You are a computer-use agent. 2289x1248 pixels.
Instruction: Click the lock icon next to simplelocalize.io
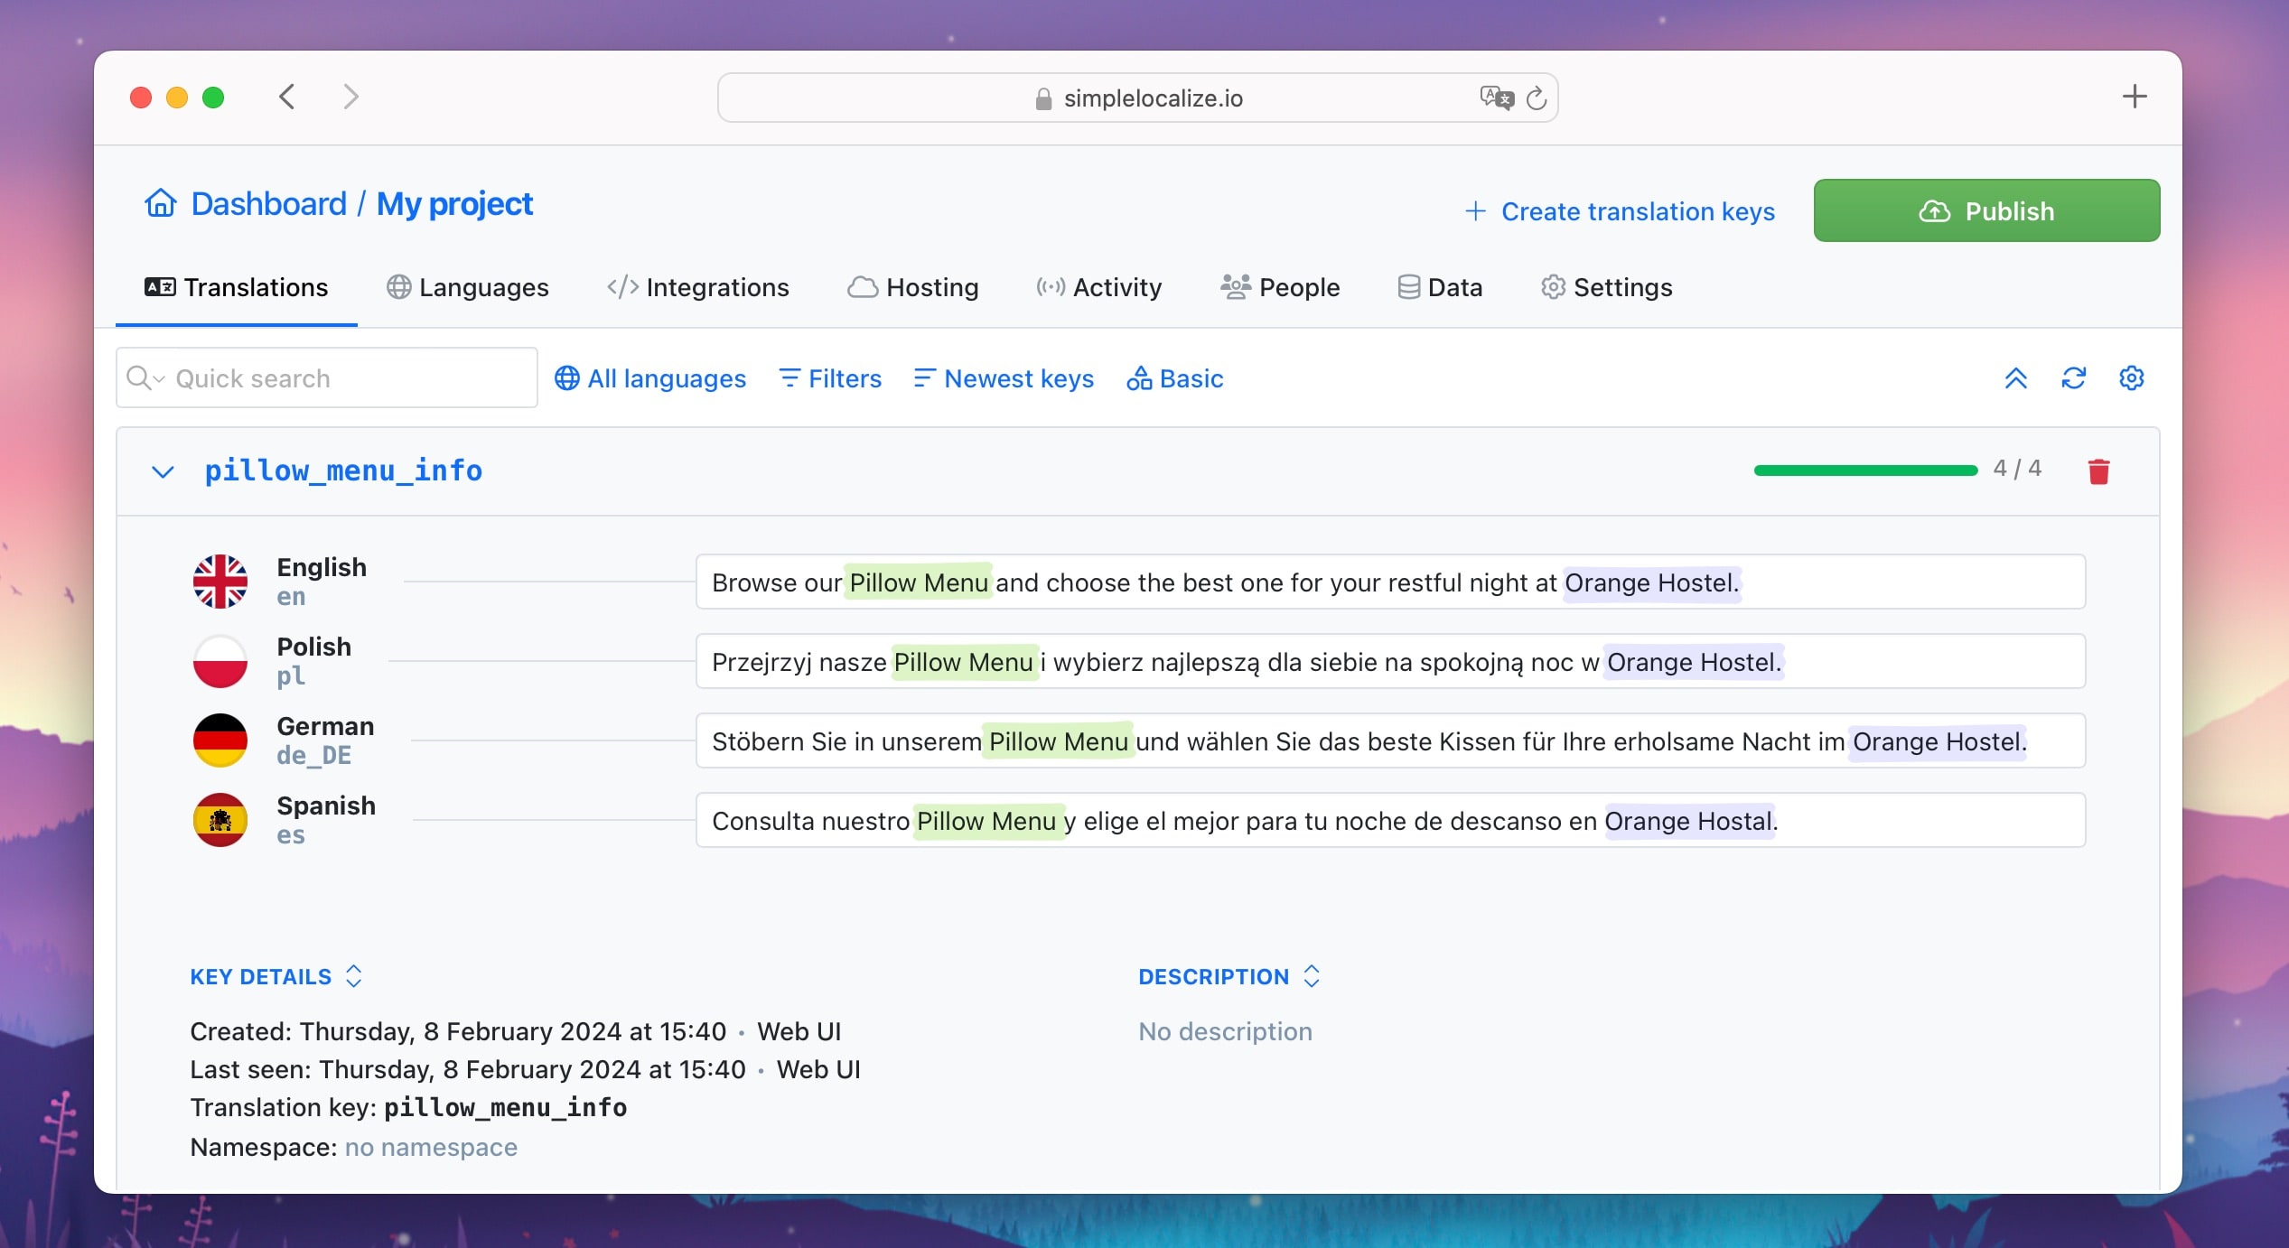point(1043,98)
